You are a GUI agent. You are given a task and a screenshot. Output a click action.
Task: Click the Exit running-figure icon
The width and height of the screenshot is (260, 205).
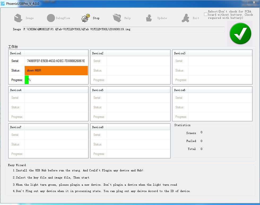(x=185, y=18)
